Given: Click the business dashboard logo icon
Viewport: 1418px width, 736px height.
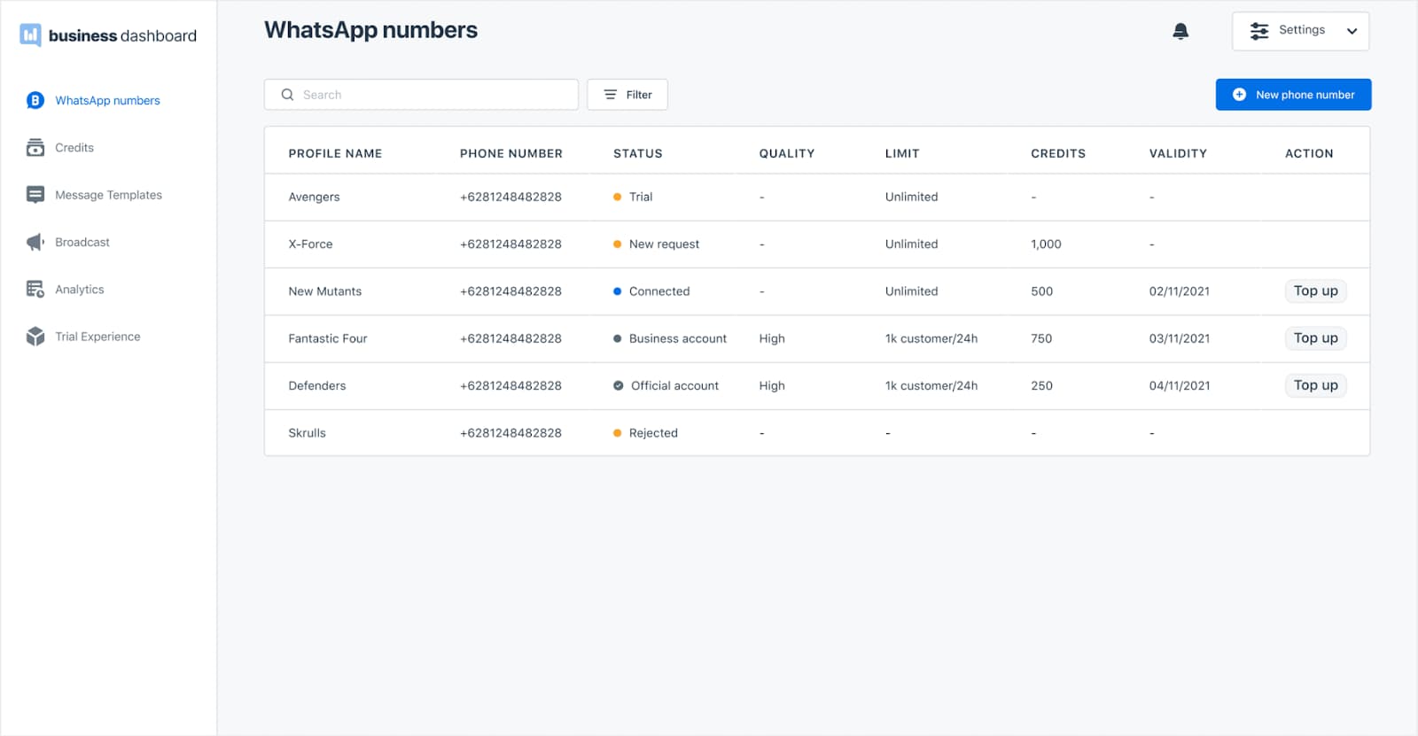Looking at the screenshot, I should (x=31, y=35).
